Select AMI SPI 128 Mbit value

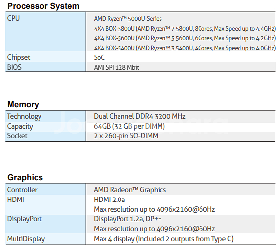point(117,67)
